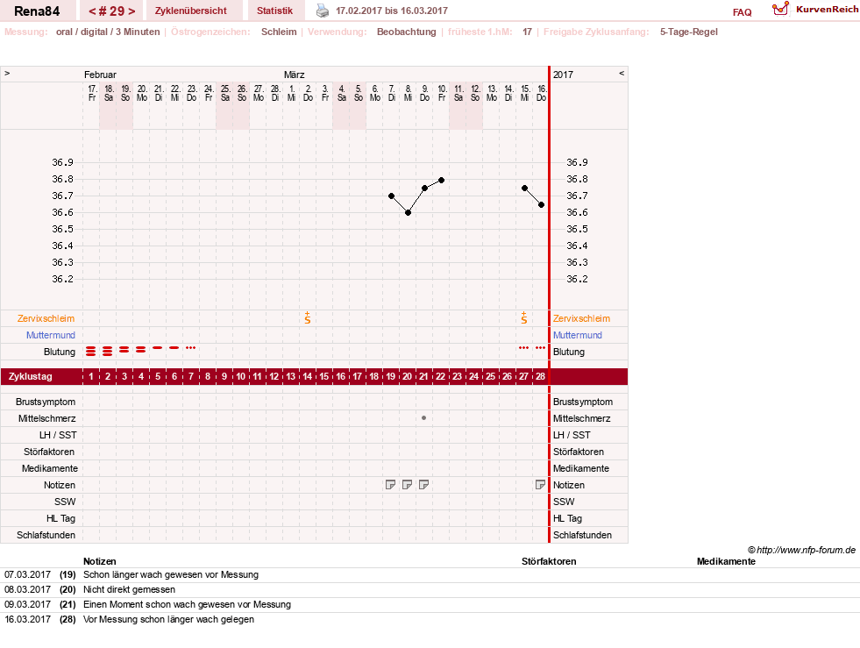Click the right Muttermund row label

(x=578, y=335)
